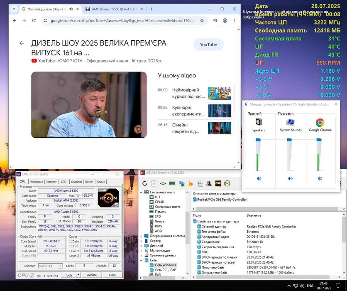Collapse the Сеть node in AIDA64
The width and height of the screenshot is (347, 291).
141,260
